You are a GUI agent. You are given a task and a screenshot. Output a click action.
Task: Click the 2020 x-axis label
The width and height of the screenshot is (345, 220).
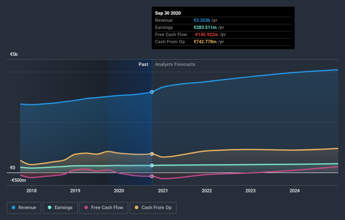[119, 191]
